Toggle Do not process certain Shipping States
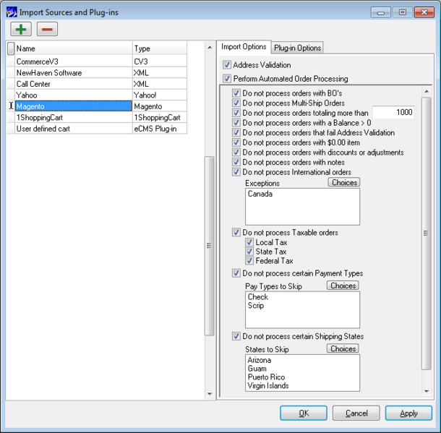441x433 pixels. pyautogui.click(x=236, y=336)
